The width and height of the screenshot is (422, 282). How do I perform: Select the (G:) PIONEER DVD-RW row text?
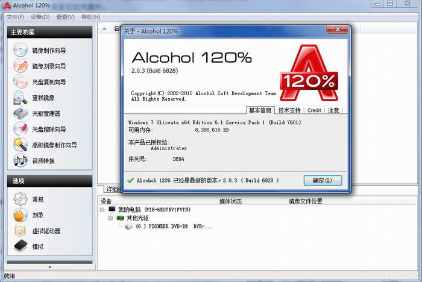[x=174, y=227]
